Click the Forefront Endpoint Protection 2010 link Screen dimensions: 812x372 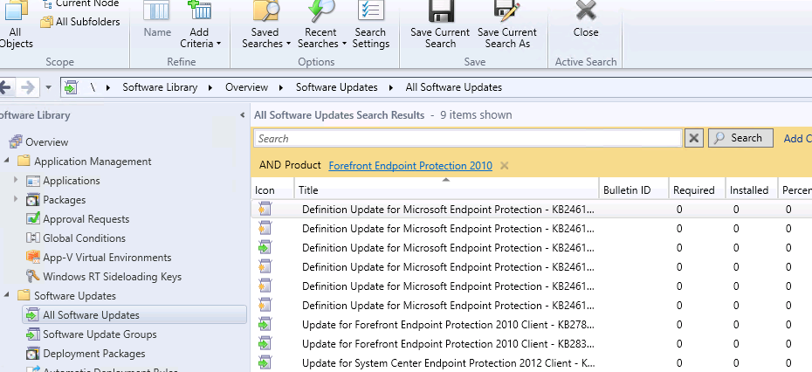click(x=409, y=166)
